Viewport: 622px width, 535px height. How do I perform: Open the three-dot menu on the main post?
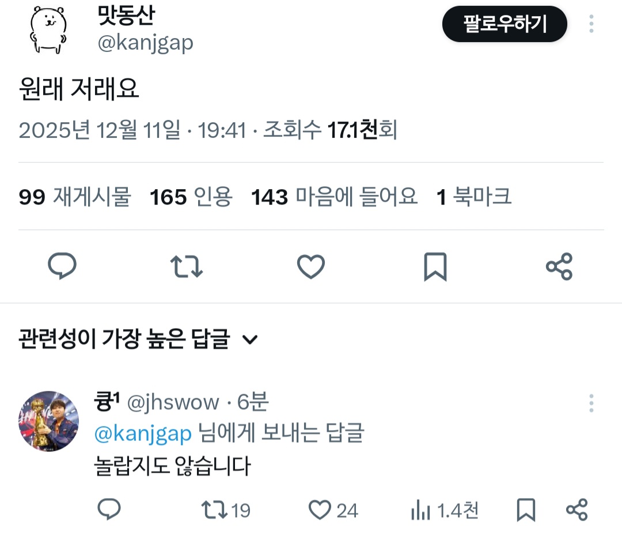pyautogui.click(x=591, y=24)
